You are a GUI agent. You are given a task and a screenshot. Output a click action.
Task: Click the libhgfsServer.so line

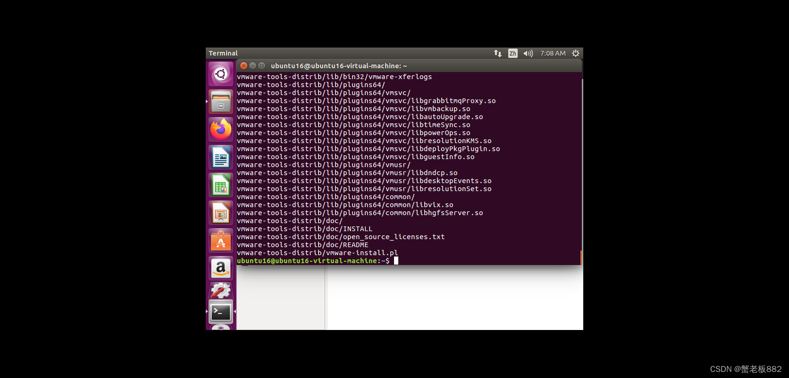click(x=360, y=213)
